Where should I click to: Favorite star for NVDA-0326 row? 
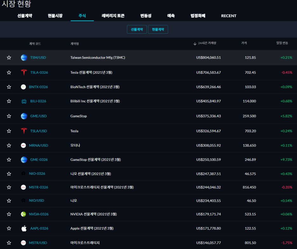[x=9, y=214]
